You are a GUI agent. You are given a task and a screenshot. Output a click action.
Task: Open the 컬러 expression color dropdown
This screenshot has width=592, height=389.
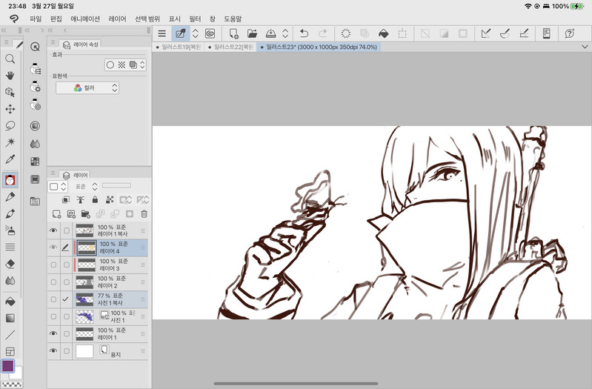click(x=87, y=87)
